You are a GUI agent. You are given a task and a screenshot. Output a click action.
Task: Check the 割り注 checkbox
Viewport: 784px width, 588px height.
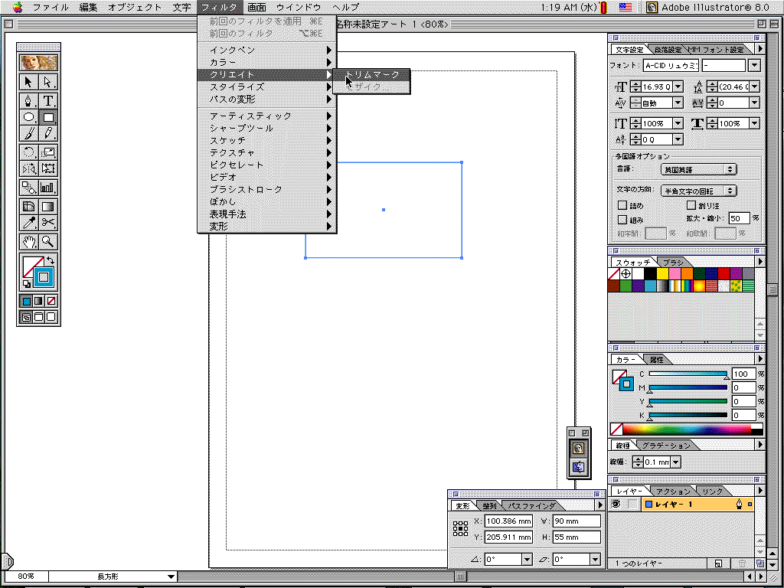(691, 206)
